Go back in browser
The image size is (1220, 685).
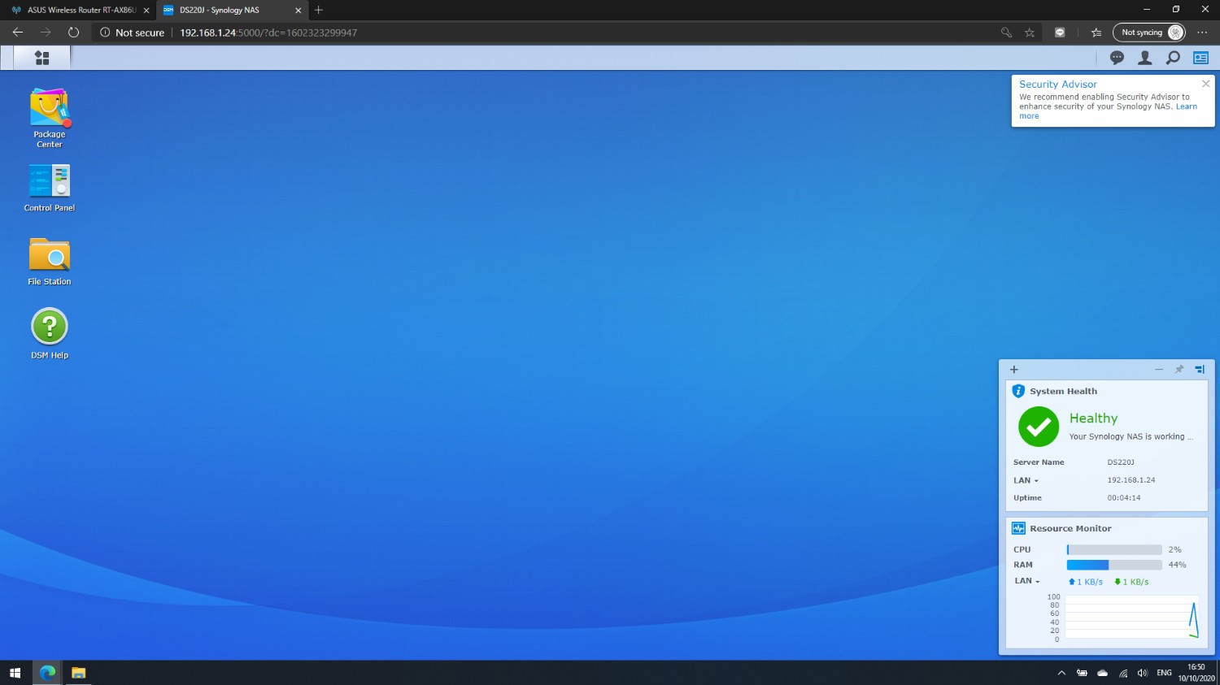click(18, 33)
